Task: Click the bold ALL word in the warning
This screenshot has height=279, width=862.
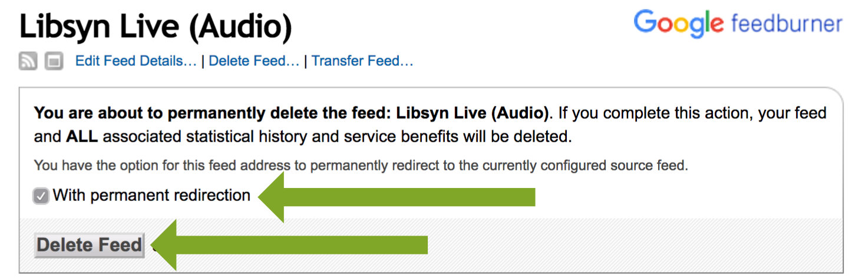Action: click(x=81, y=137)
